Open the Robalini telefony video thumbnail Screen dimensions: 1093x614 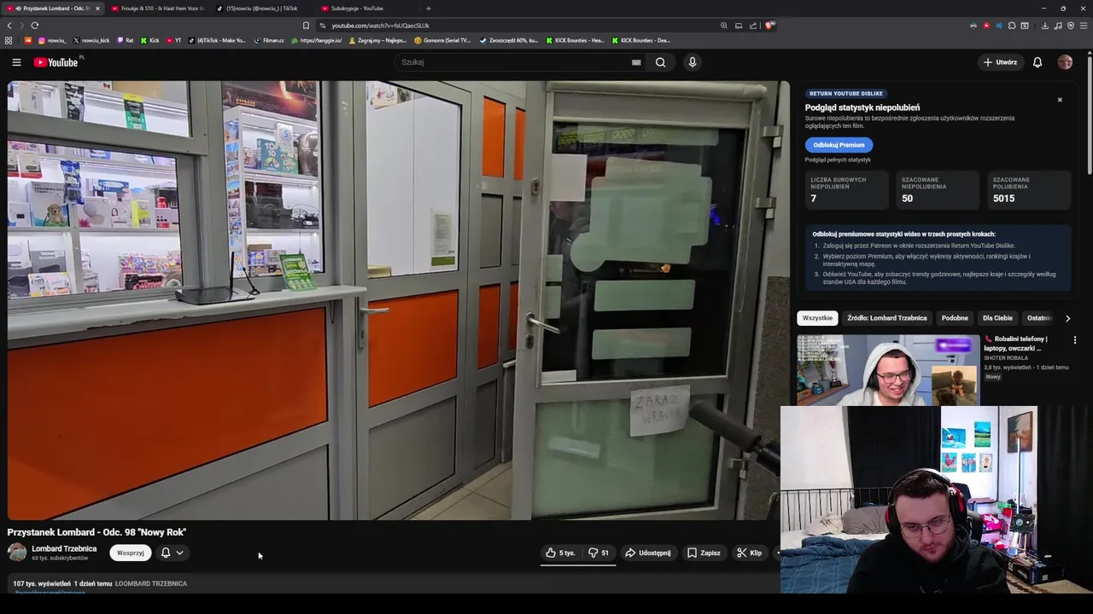pyautogui.click(x=888, y=370)
